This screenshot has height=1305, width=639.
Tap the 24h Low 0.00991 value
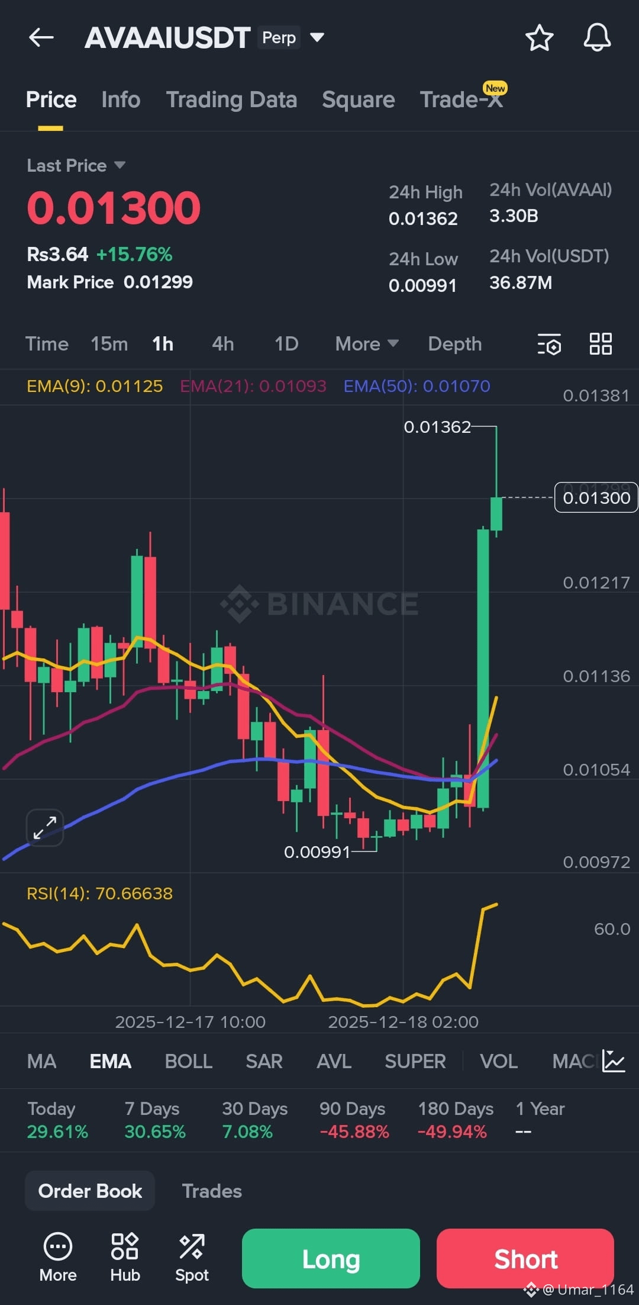(422, 285)
